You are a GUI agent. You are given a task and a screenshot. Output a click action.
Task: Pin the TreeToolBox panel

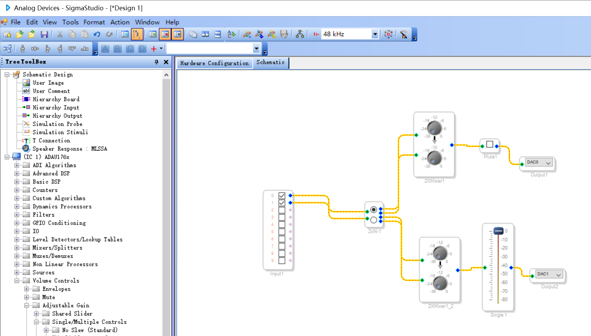click(x=156, y=62)
